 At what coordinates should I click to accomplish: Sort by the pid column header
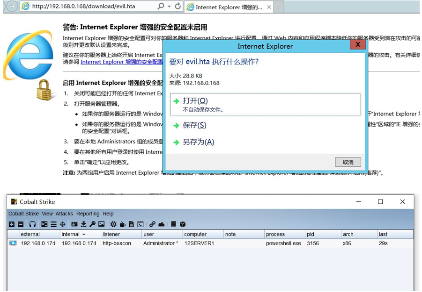323,234
